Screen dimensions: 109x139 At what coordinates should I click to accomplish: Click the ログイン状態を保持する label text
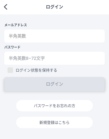click(x=36, y=70)
